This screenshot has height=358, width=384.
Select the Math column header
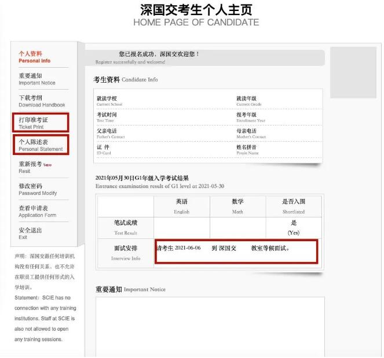pos(237,206)
